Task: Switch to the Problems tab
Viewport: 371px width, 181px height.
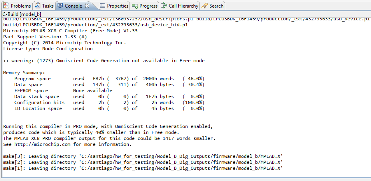Action: click(x=17, y=6)
